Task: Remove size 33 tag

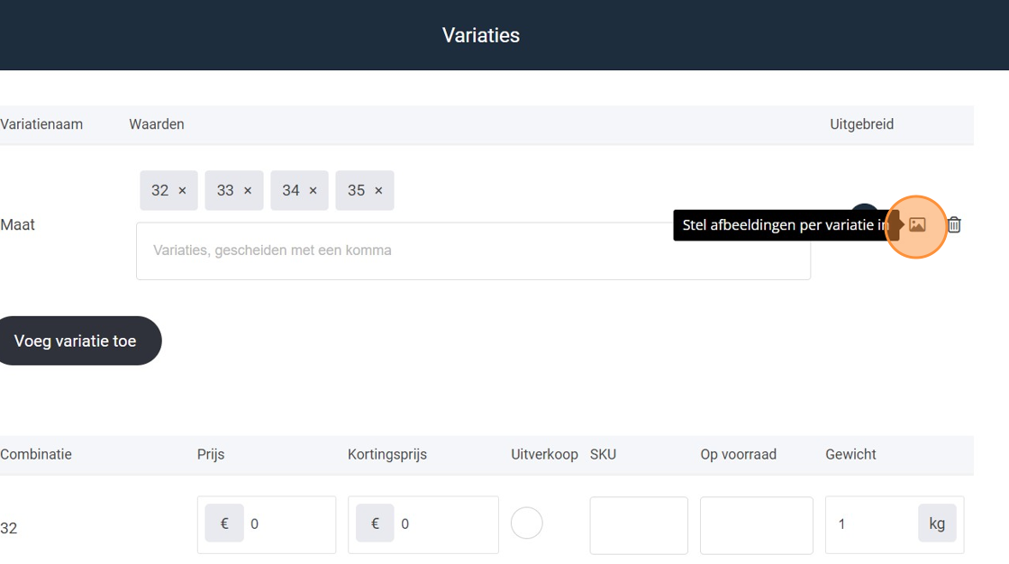Action: click(x=248, y=191)
